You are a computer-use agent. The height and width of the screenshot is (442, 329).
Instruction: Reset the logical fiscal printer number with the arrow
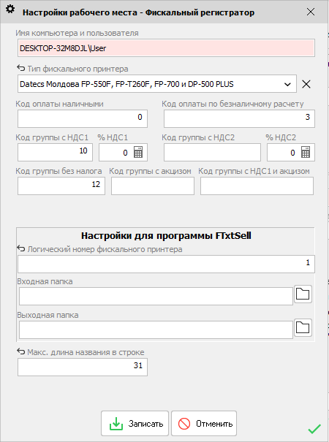(21, 248)
